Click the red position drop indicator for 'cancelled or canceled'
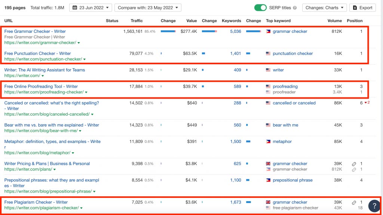The image size is (383, 215). [x=367, y=103]
